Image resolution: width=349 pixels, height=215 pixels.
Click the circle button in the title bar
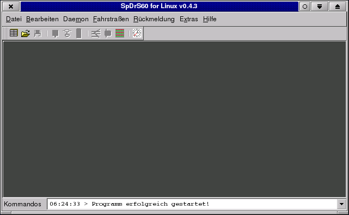[x=305, y=7]
